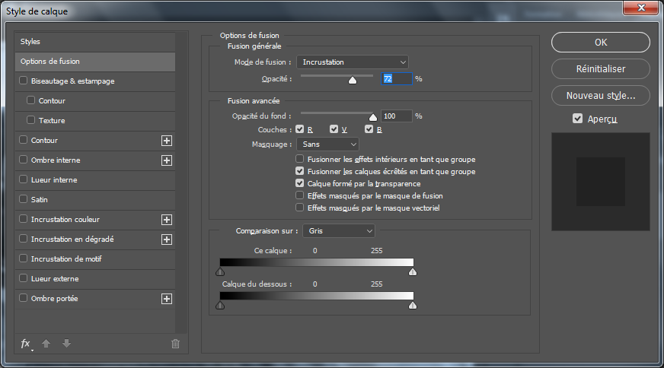
Task: Add another Contour effect with plus icon
Action: (167, 141)
